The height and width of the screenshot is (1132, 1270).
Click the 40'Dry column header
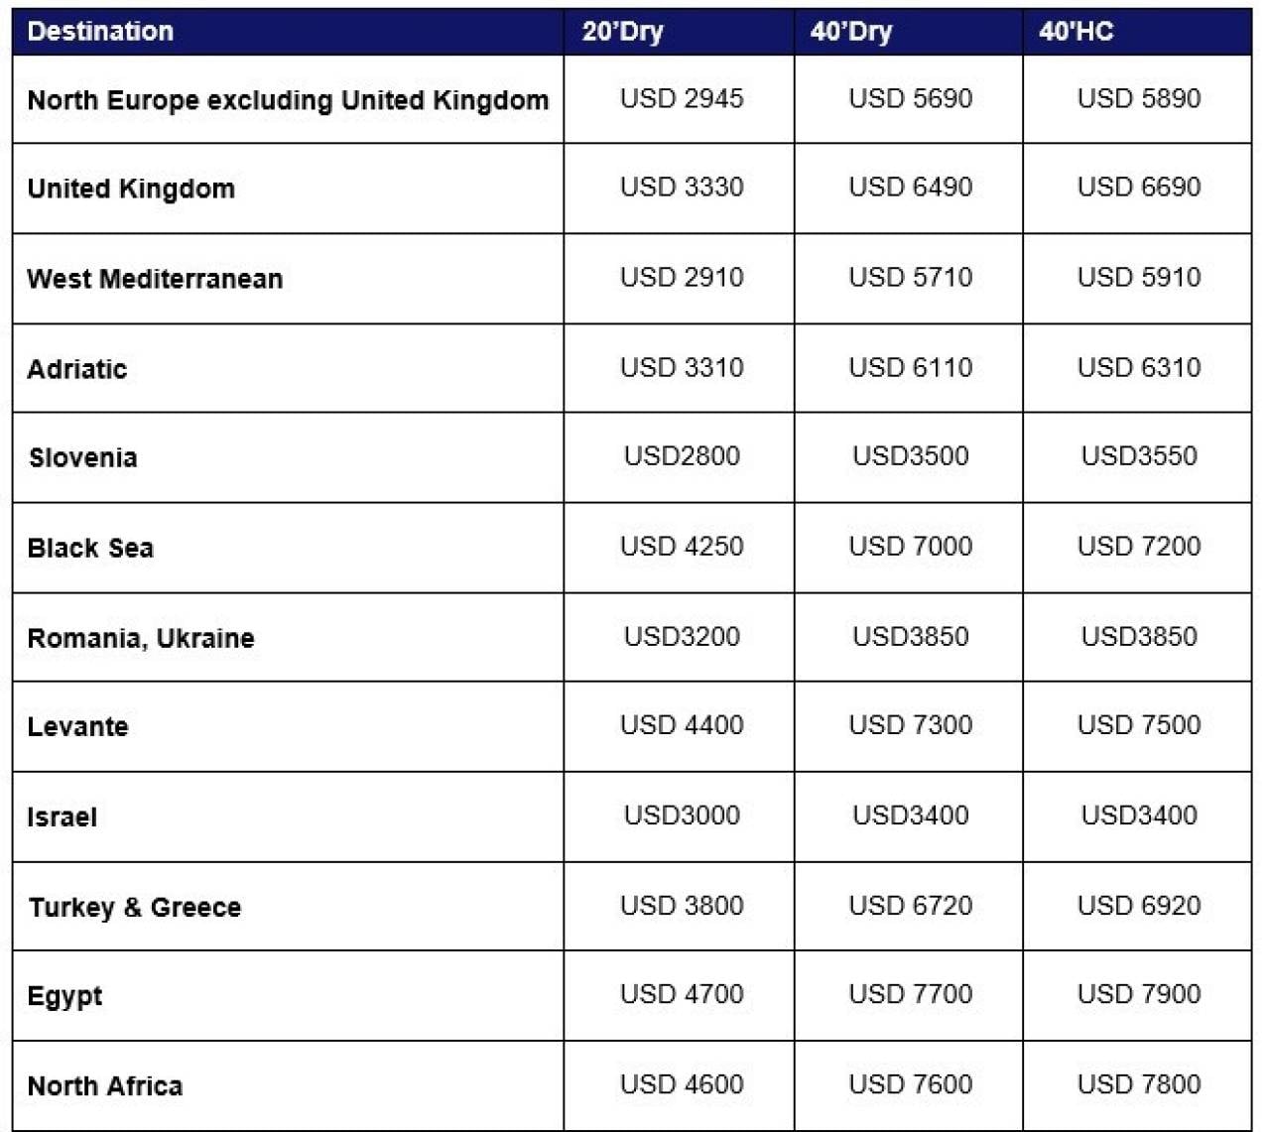(908, 32)
